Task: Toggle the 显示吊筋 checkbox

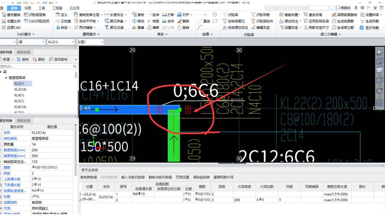Action: [x=362, y=28]
